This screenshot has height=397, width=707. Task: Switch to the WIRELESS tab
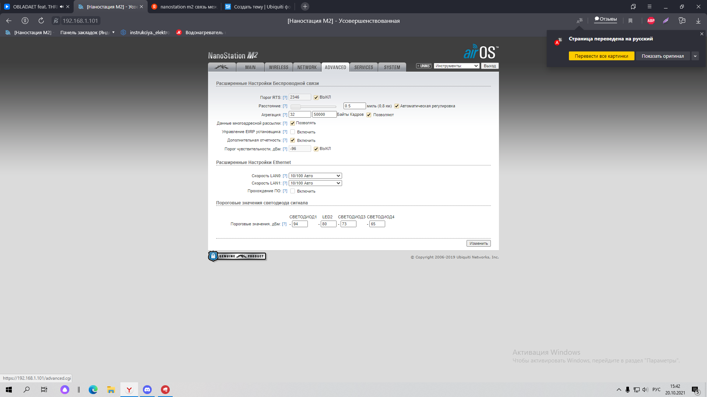[279, 67]
